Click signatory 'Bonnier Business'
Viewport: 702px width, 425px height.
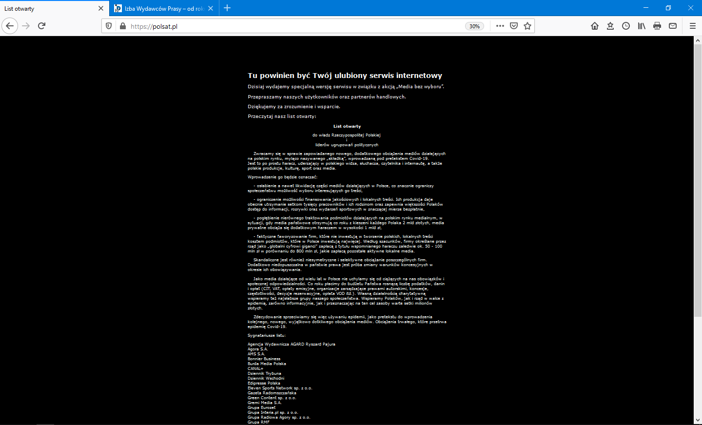pos(264,359)
